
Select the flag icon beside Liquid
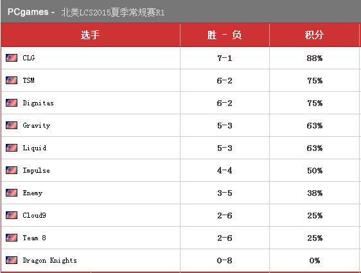[12, 148]
